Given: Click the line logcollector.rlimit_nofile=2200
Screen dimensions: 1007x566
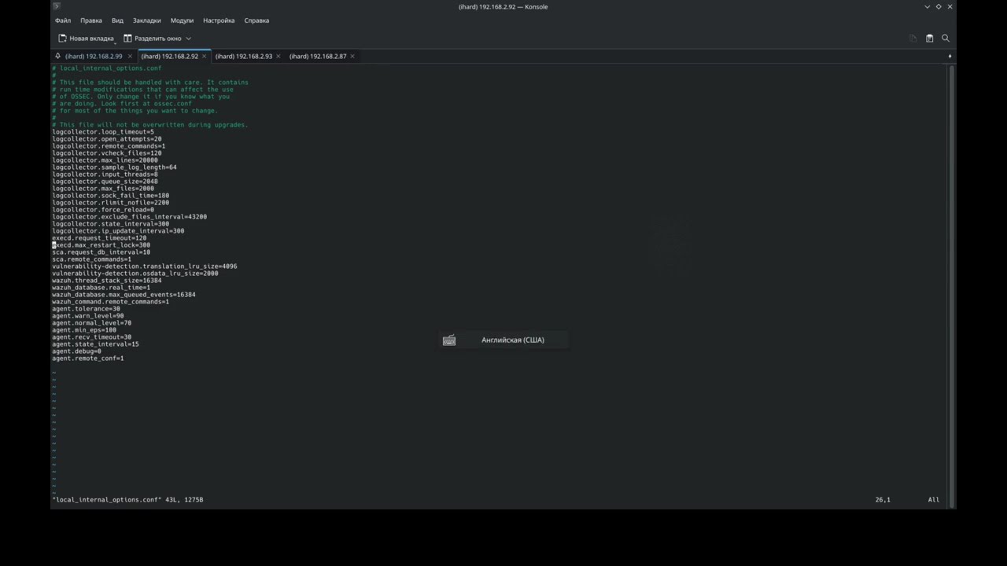Looking at the screenshot, I should [x=111, y=203].
